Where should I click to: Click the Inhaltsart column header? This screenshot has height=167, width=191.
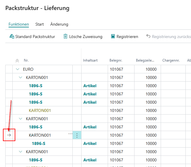[x=90, y=60]
